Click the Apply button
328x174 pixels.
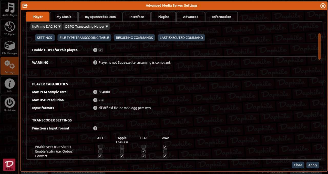tap(313, 165)
